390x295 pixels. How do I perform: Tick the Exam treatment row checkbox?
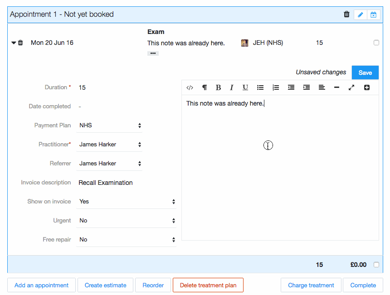[376, 43]
